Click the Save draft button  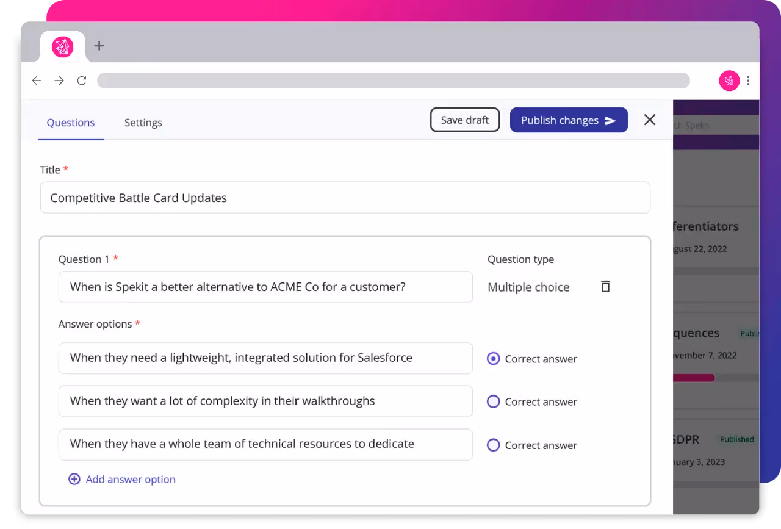465,120
